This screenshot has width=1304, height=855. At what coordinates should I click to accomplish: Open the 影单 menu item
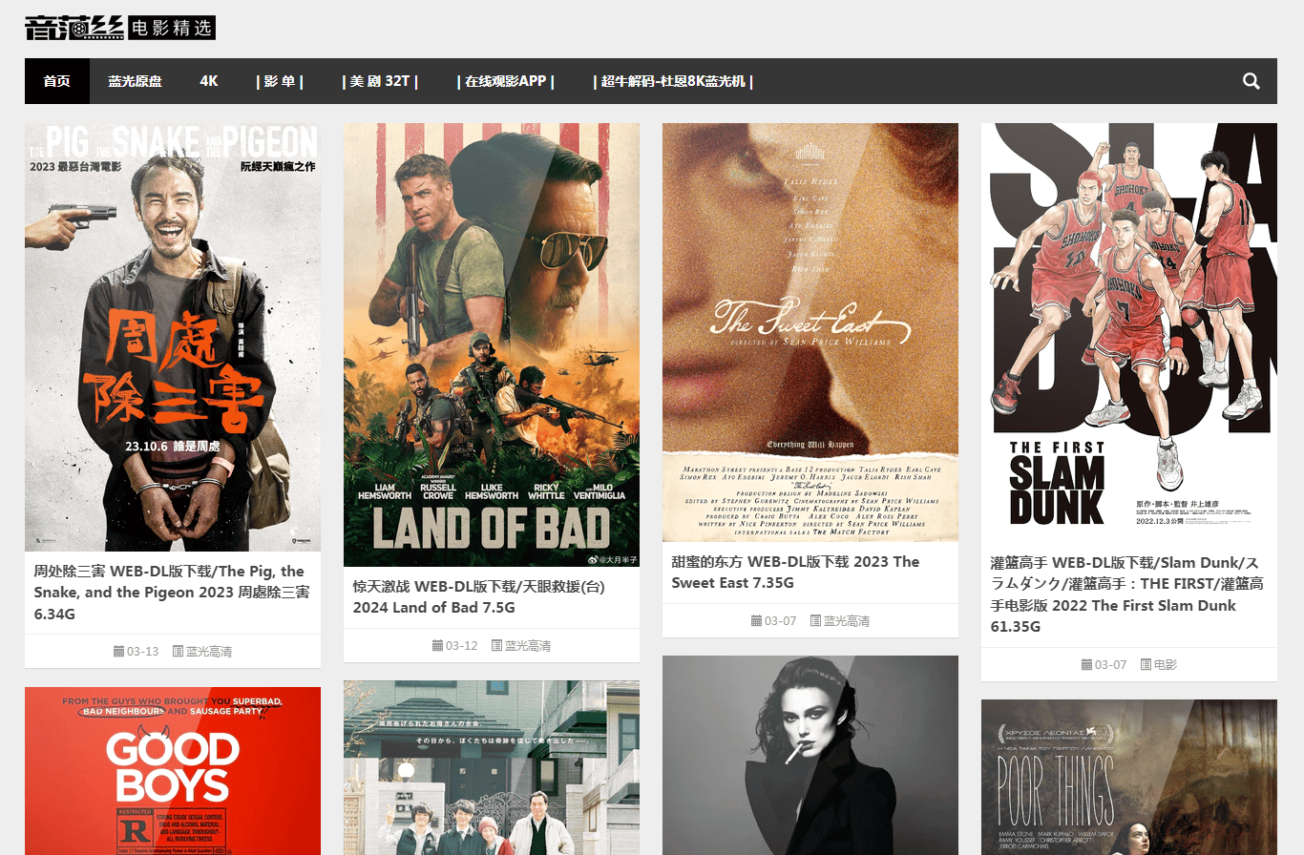click(x=280, y=81)
